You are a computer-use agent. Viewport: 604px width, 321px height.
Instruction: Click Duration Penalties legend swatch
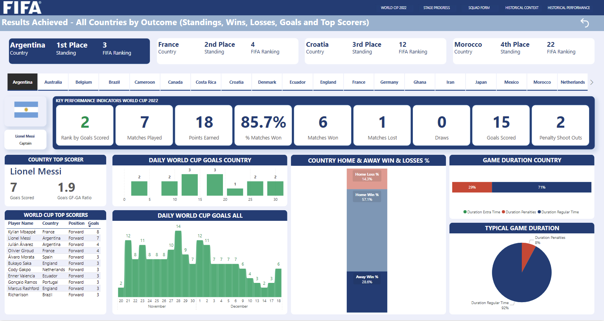point(503,212)
